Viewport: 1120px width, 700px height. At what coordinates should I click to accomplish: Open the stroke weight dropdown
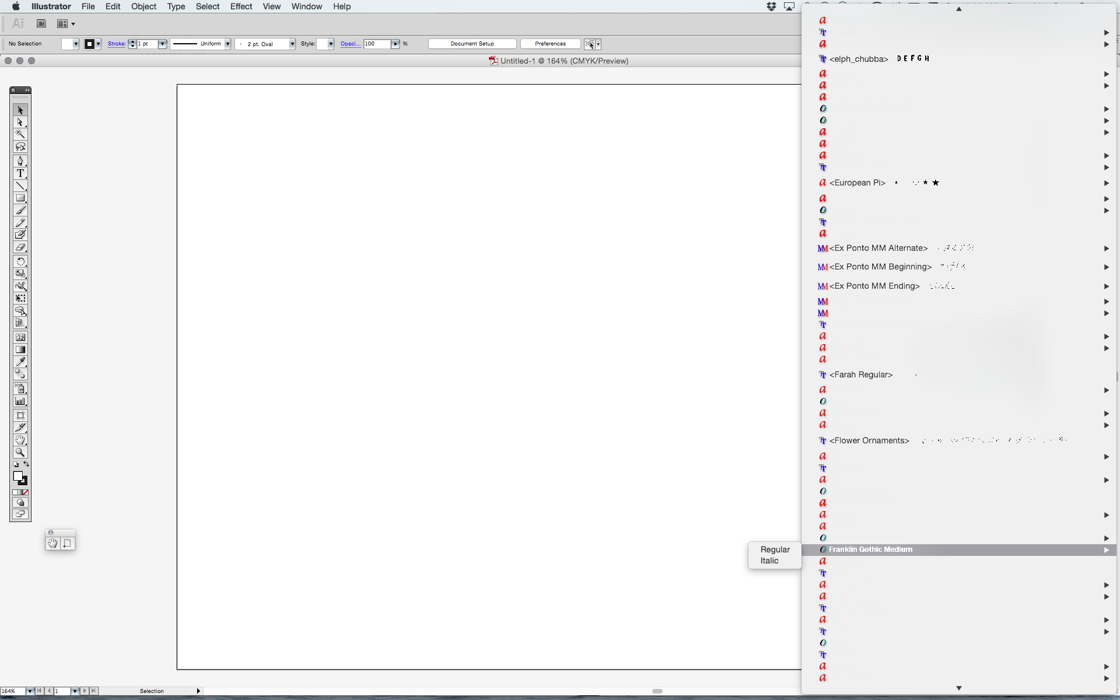(162, 44)
